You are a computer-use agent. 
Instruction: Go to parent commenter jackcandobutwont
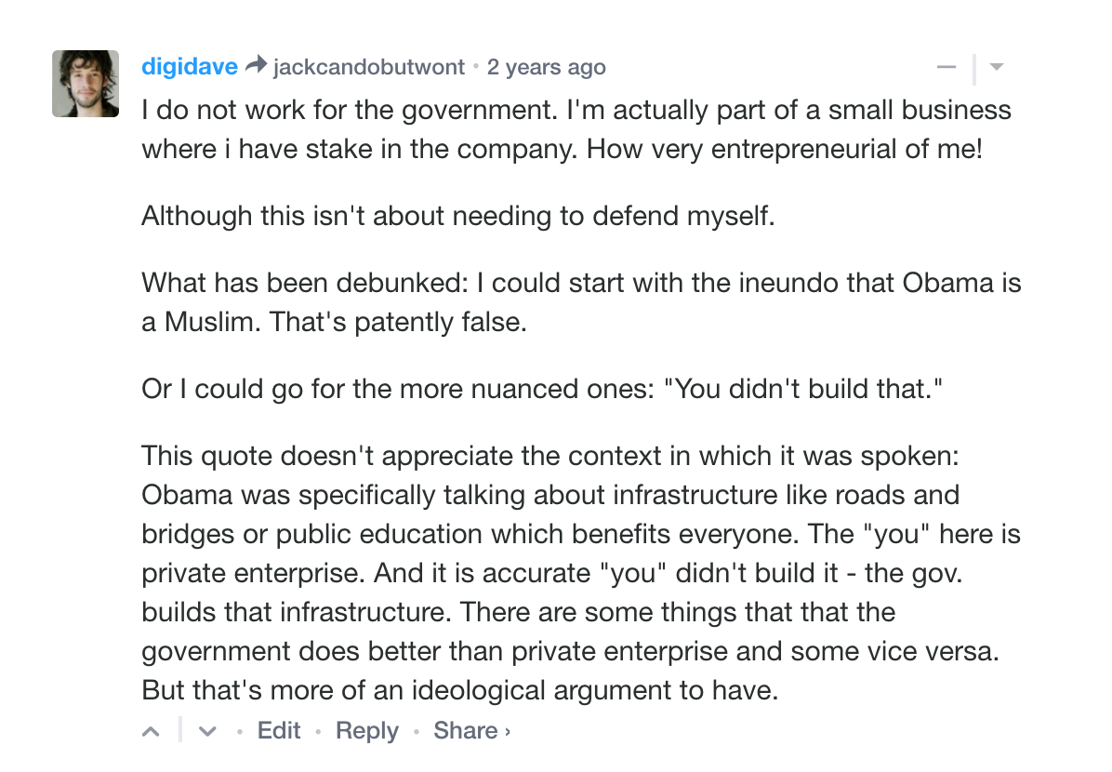pos(368,68)
